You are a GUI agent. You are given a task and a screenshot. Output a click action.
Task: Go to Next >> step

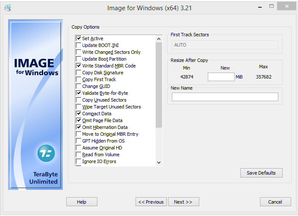point(183,202)
